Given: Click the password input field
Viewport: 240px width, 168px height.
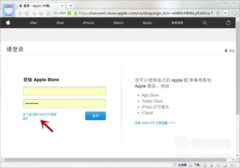Looking at the screenshot, I should point(65,104).
